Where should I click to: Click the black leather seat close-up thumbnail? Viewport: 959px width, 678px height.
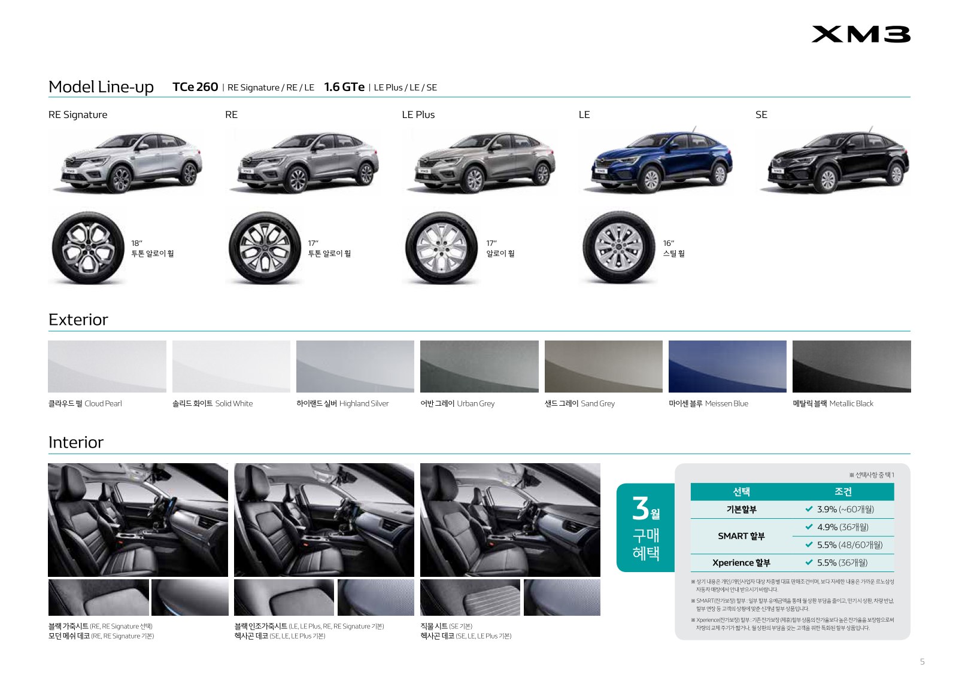tap(98, 597)
